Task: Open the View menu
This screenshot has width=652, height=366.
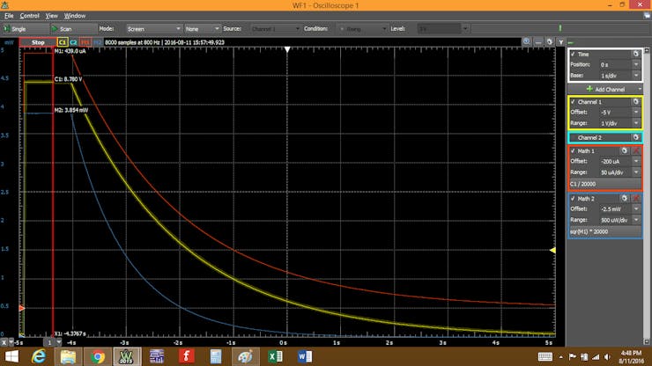Action: coord(52,16)
